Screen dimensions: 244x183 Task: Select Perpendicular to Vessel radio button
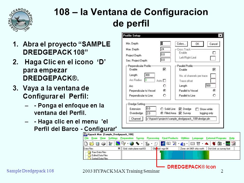coord(164,90)
